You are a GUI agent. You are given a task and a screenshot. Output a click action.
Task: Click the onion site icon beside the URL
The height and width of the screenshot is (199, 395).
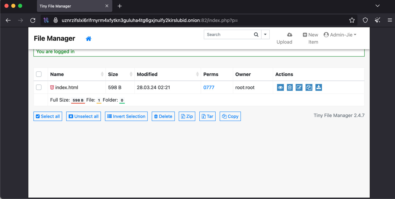tap(56, 20)
